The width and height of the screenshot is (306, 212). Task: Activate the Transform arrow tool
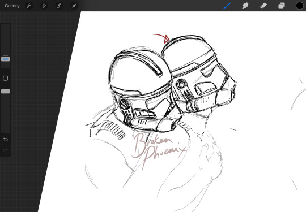coord(74,6)
